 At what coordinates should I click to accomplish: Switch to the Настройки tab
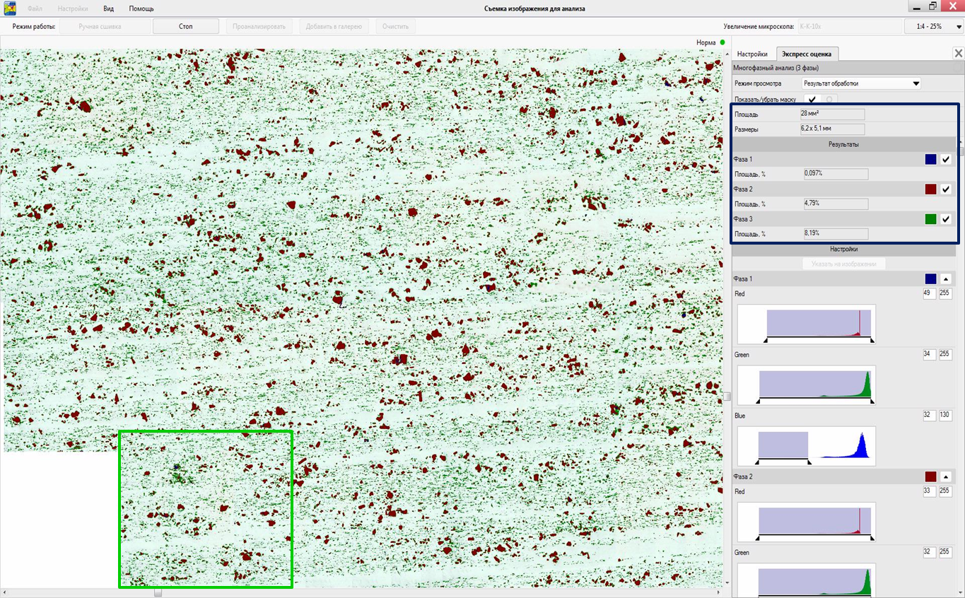pos(752,54)
